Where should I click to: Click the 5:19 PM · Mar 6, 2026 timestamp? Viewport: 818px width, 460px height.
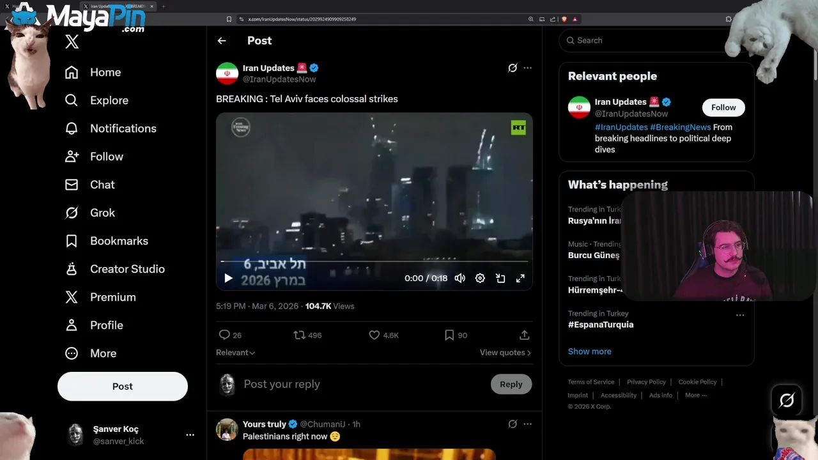[x=258, y=306]
